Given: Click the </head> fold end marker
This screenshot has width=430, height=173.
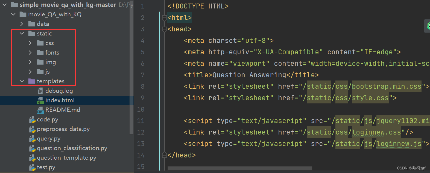Looking at the screenshot, I should 164,155.
